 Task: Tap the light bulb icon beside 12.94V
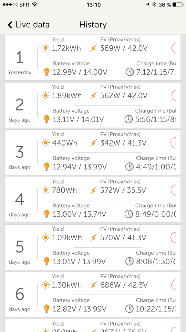point(46,167)
